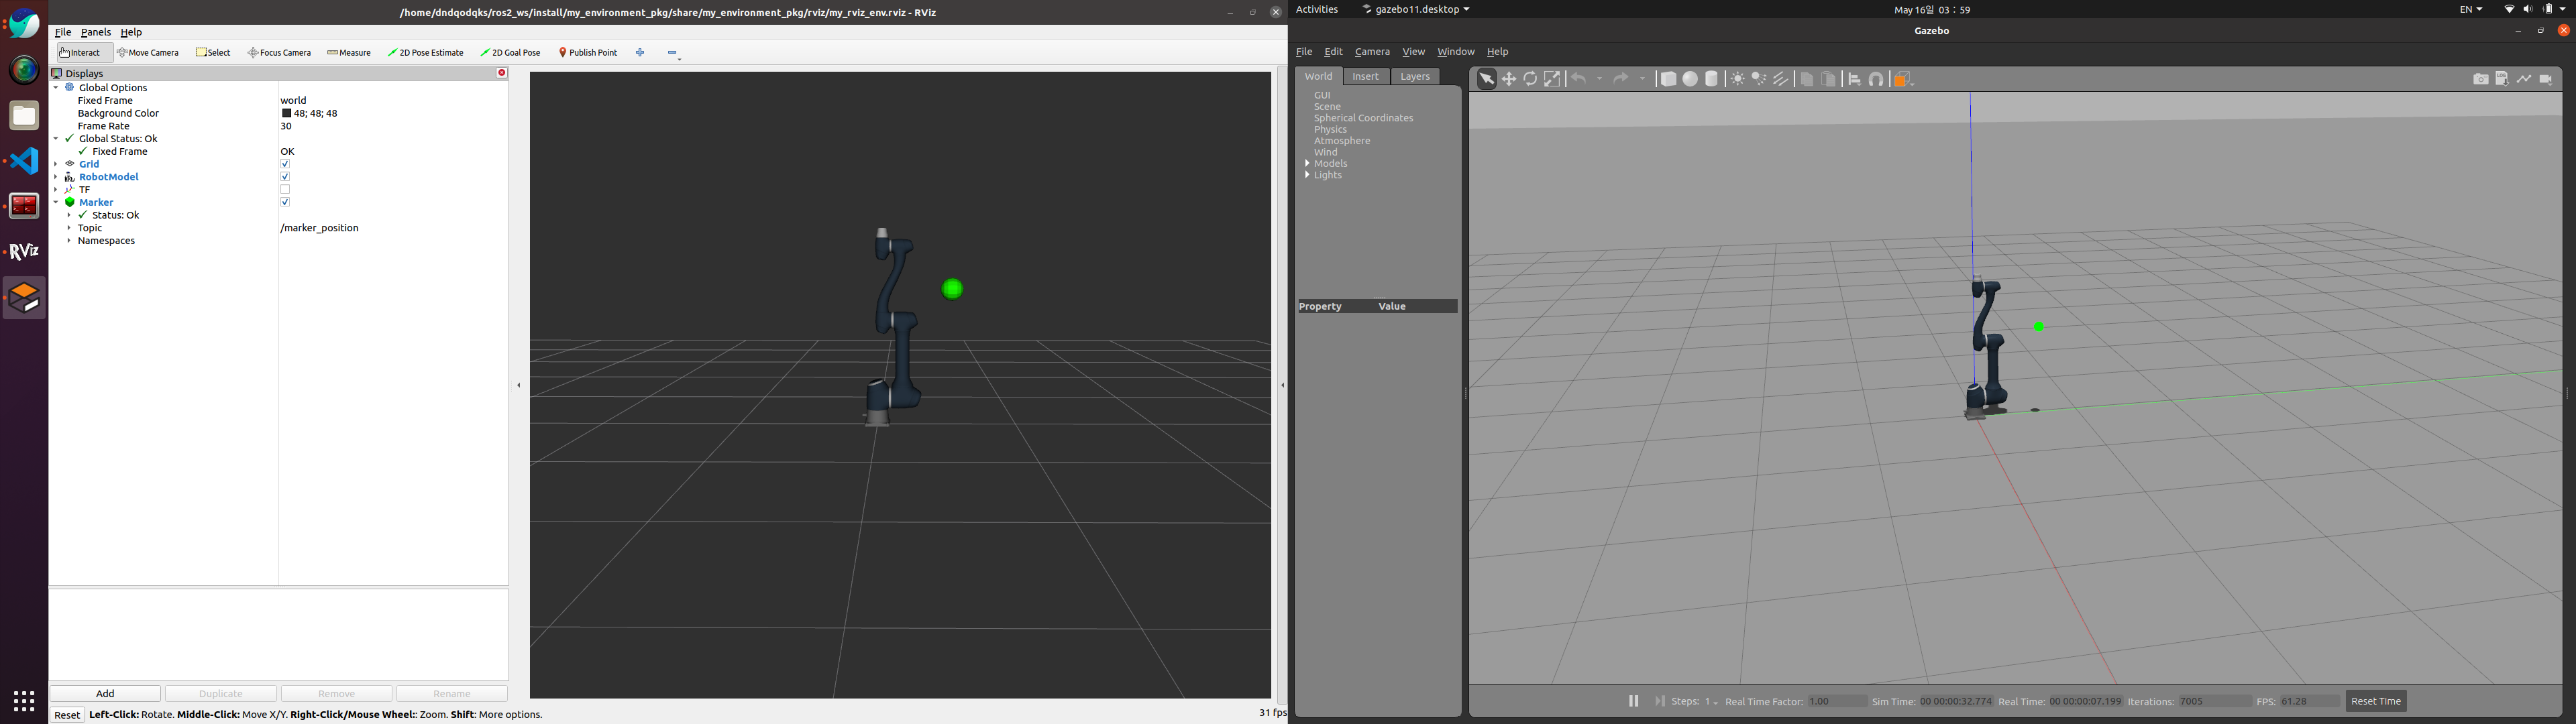Click the Gazebo undo arrow
Screen dimensions: 2576x724
[x=1579, y=79]
